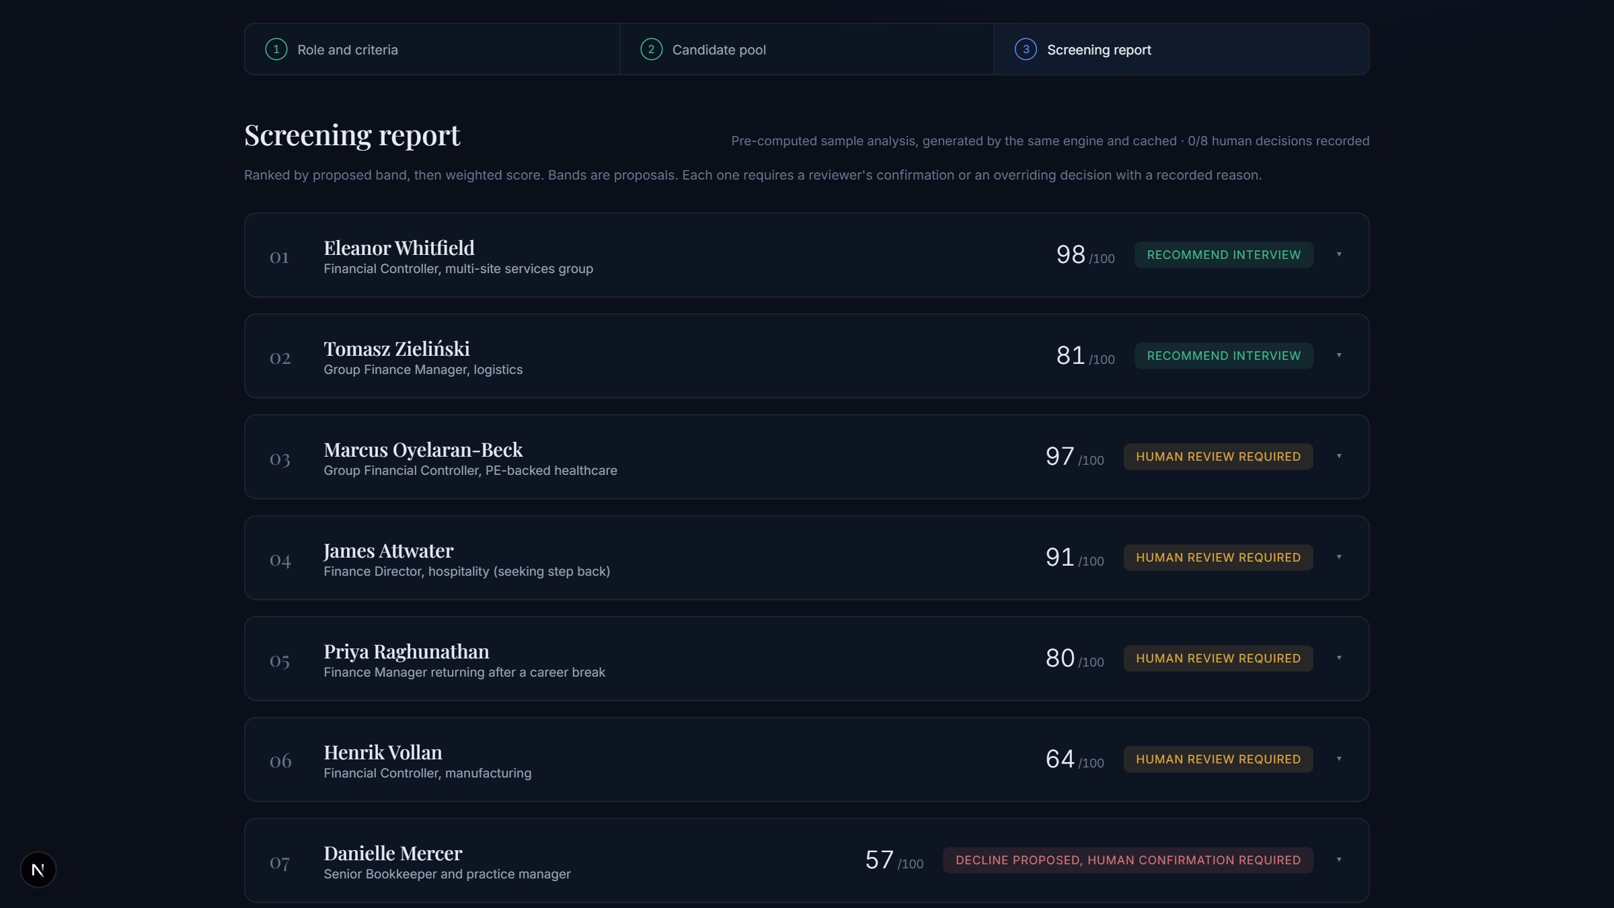1614x908 pixels.
Task: Click the step 2 circle icon
Action: pyautogui.click(x=651, y=49)
